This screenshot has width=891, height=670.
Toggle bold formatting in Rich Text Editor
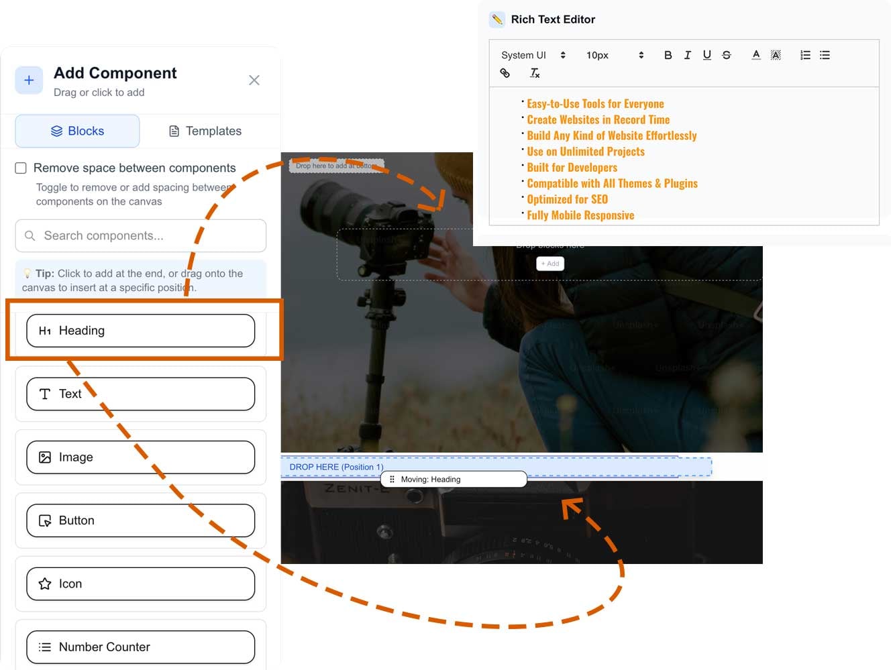pos(668,55)
